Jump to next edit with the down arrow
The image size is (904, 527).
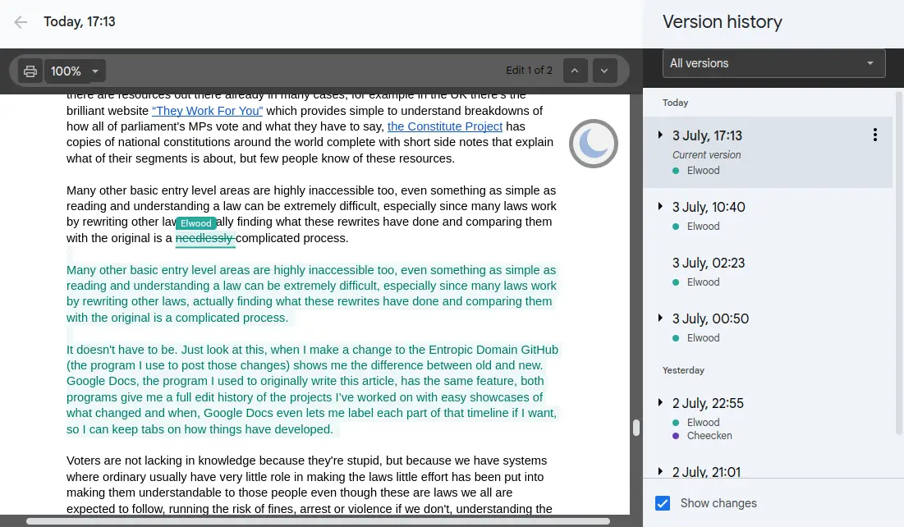(x=604, y=71)
